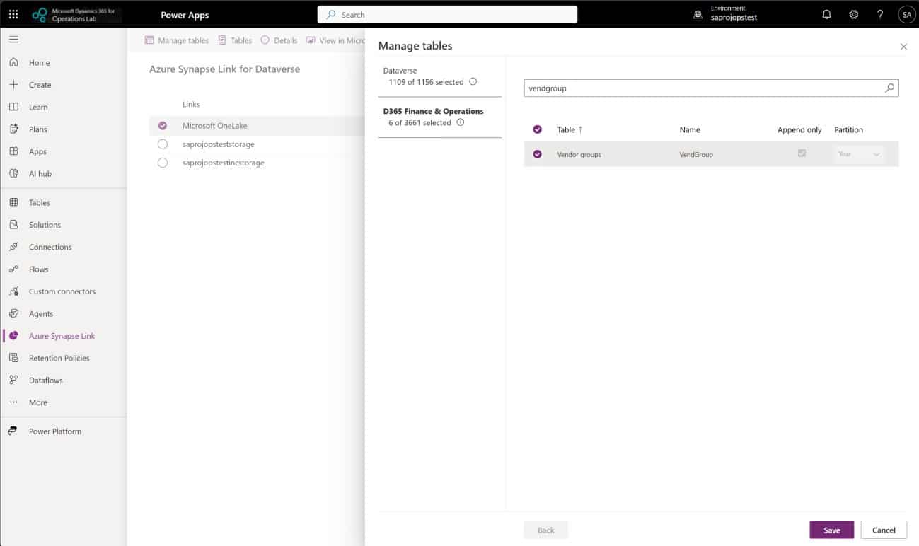Toggle the select-all tables checkbox
Image resolution: width=919 pixels, height=546 pixels.
tap(537, 129)
